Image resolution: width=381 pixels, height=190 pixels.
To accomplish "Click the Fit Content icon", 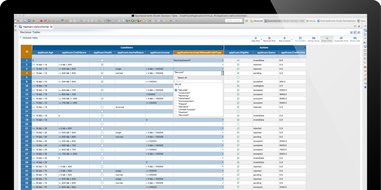I will (300, 38).
